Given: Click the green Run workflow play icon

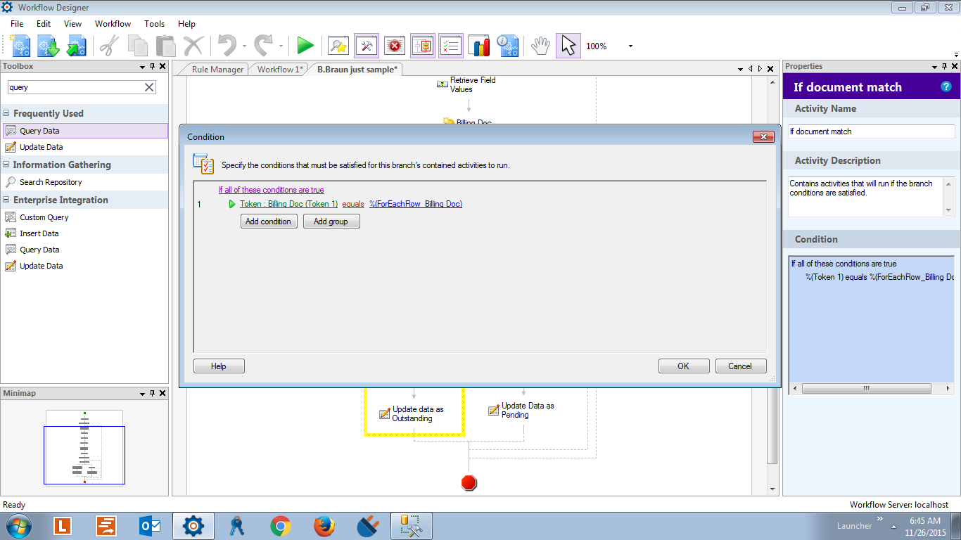Looking at the screenshot, I should [305, 46].
